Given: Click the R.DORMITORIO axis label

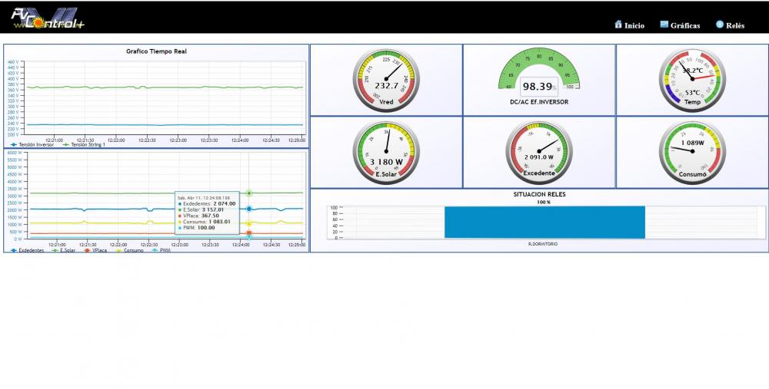Looking at the screenshot, I should point(542,244).
